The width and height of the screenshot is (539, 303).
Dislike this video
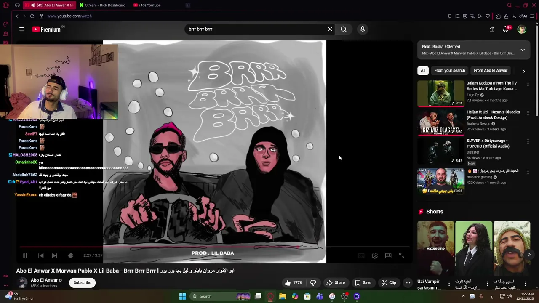click(x=313, y=283)
